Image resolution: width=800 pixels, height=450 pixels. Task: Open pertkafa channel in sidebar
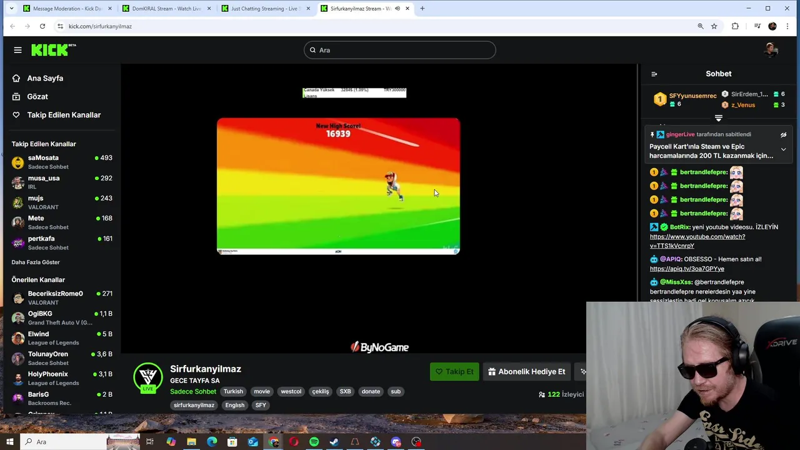pos(61,242)
